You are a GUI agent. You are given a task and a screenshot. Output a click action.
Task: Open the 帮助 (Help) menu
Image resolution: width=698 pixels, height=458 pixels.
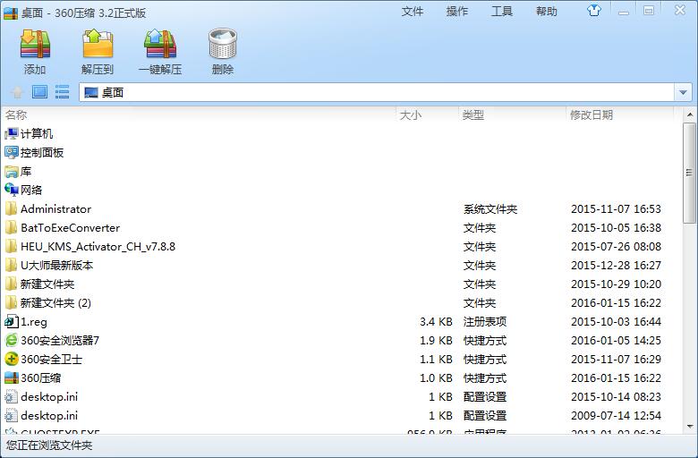click(547, 12)
